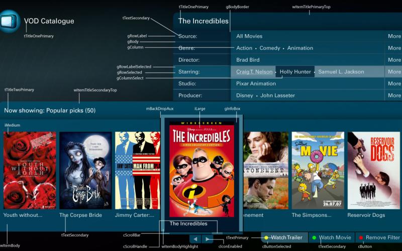Expand More in the Starring row
The height and width of the screenshot is (251, 402).
pyautogui.click(x=394, y=72)
